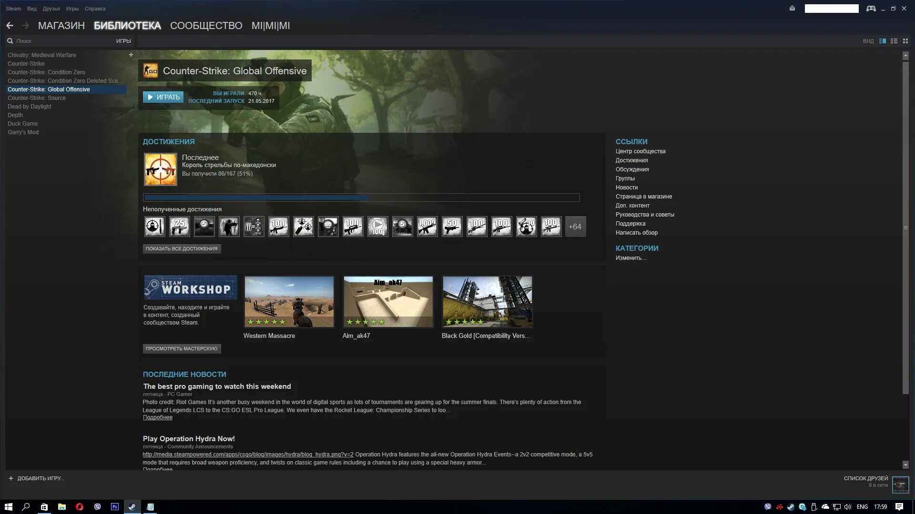
Task: Open the Игры menu
Action: pos(72,9)
